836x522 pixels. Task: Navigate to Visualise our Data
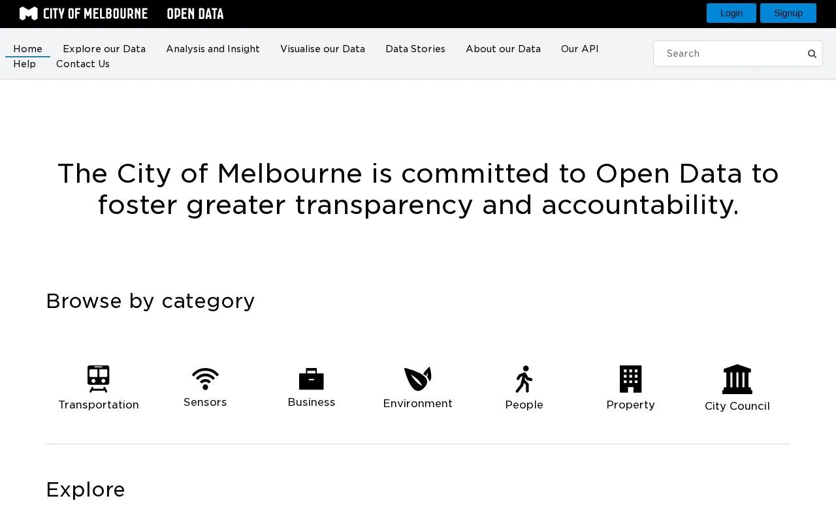323,49
